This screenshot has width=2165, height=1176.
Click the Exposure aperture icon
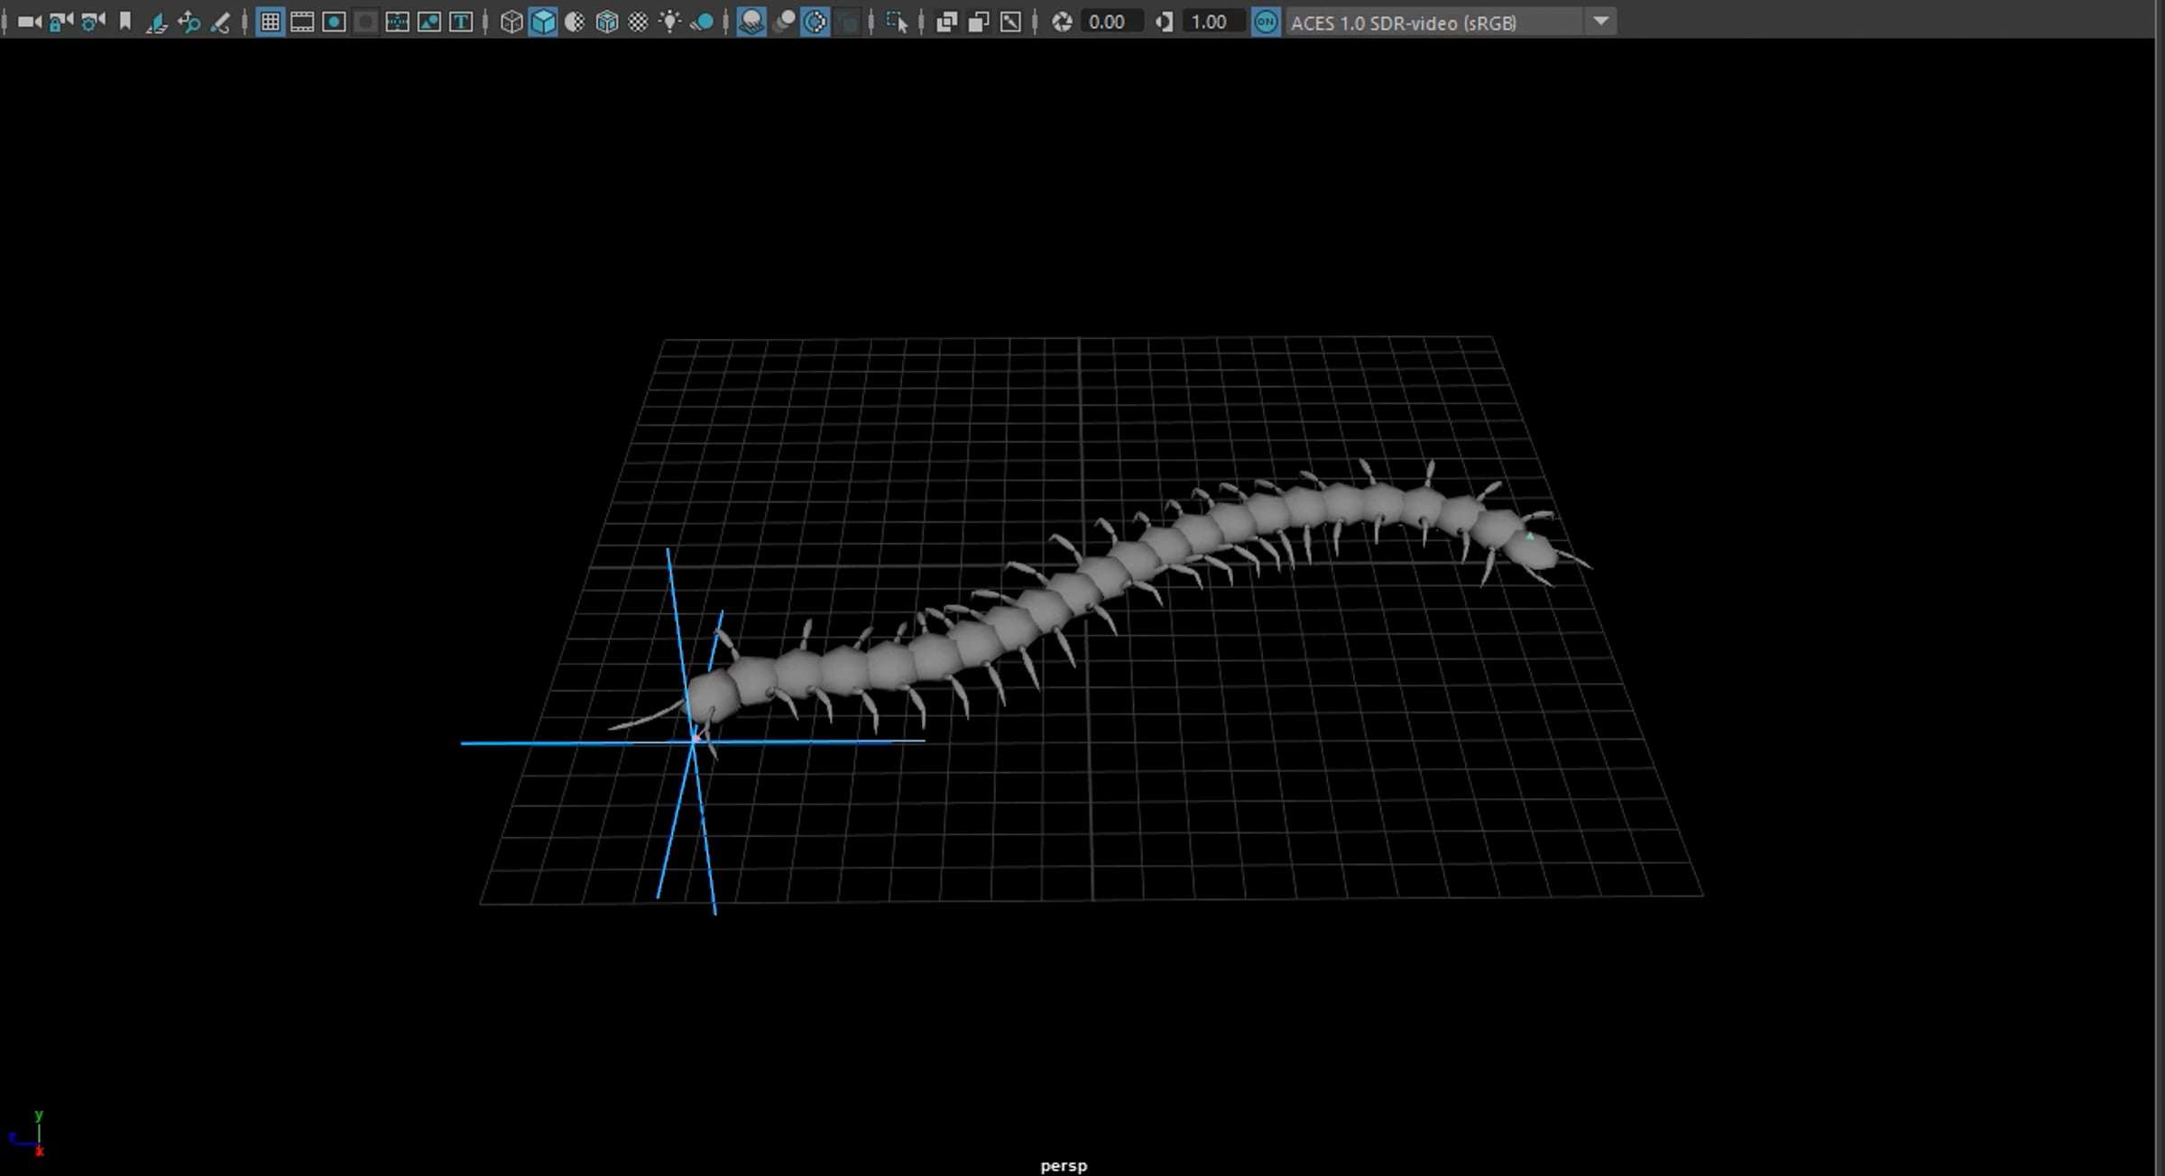pos(1062,22)
